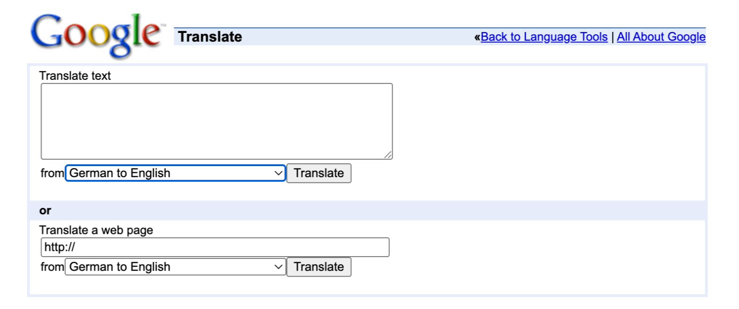
Task: Expand the chevron of the text language selector
Action: (x=278, y=173)
